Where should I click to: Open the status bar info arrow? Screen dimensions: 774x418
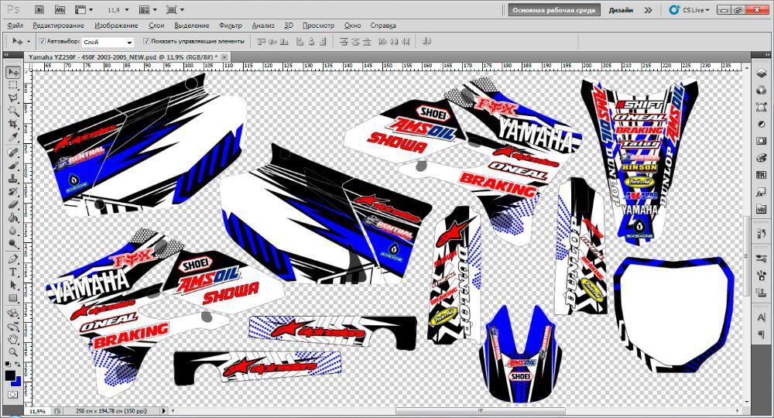coord(165,410)
